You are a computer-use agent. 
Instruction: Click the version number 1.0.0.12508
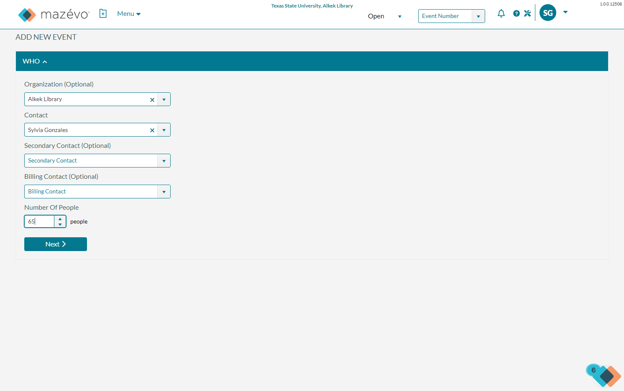pos(611,4)
